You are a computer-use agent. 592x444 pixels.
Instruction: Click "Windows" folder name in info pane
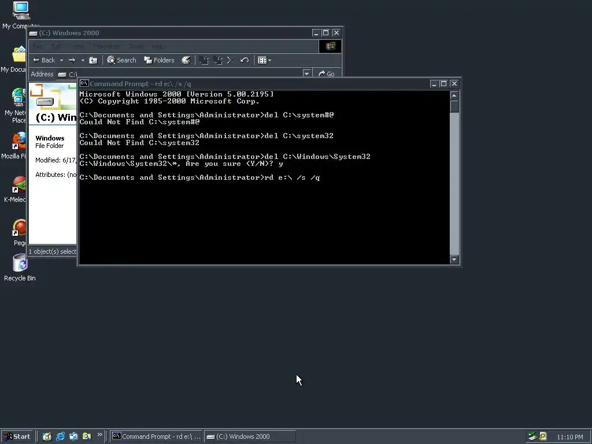[50, 138]
